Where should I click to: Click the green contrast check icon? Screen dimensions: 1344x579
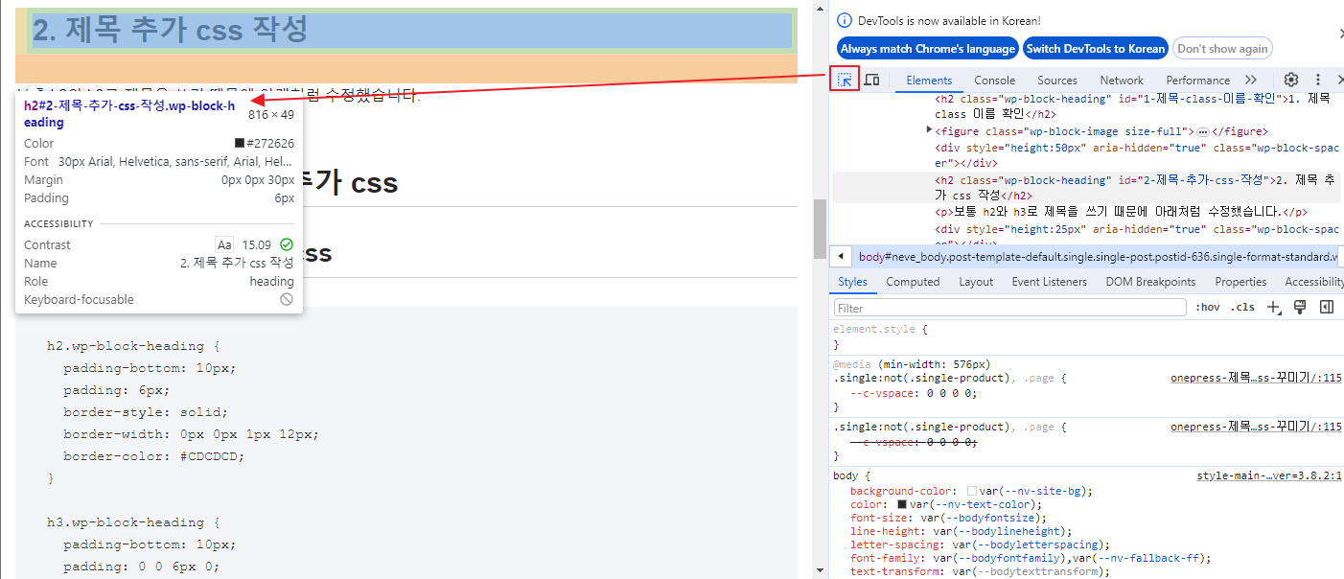[x=287, y=244]
